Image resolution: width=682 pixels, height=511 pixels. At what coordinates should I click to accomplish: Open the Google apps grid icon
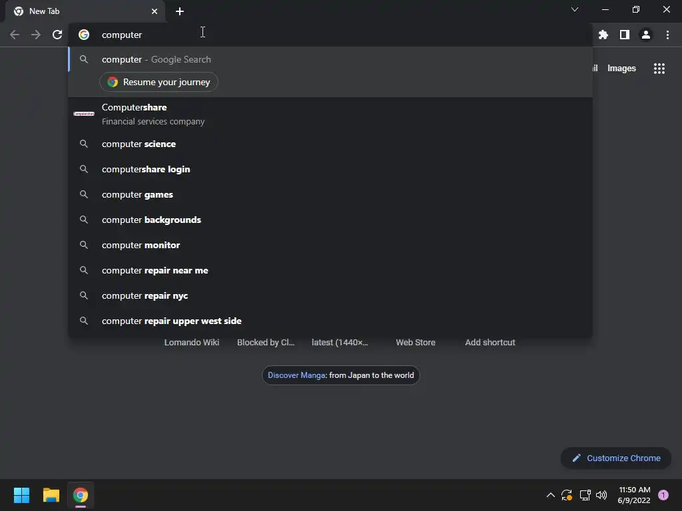pyautogui.click(x=659, y=69)
